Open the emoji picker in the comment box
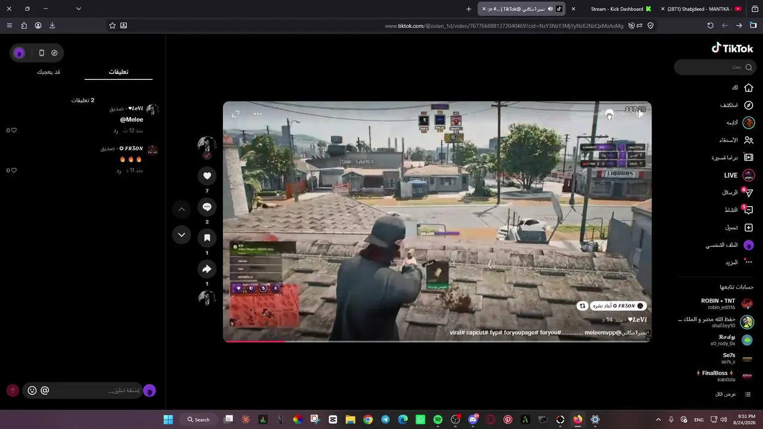The width and height of the screenshot is (763, 429). click(32, 390)
